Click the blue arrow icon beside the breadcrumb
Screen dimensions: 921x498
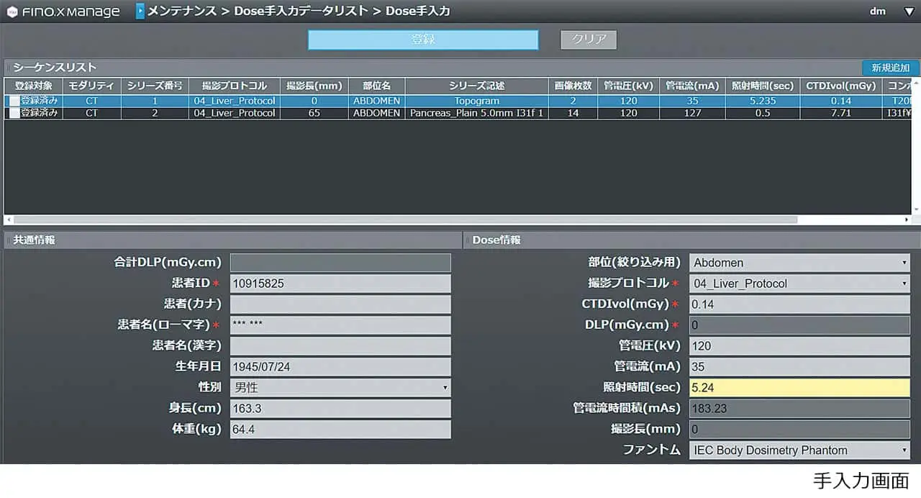click(x=140, y=12)
